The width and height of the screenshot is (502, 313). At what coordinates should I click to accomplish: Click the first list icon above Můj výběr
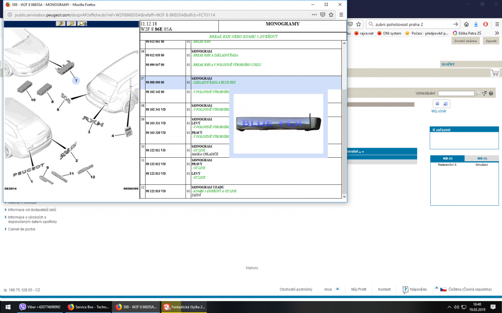point(438,104)
